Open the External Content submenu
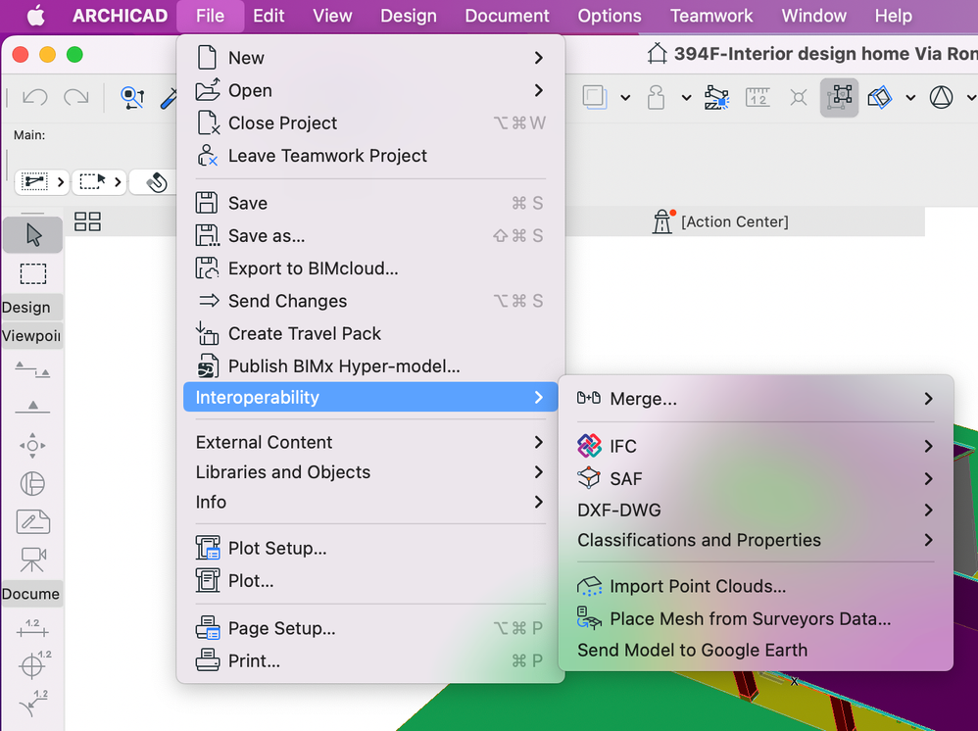 pos(370,442)
